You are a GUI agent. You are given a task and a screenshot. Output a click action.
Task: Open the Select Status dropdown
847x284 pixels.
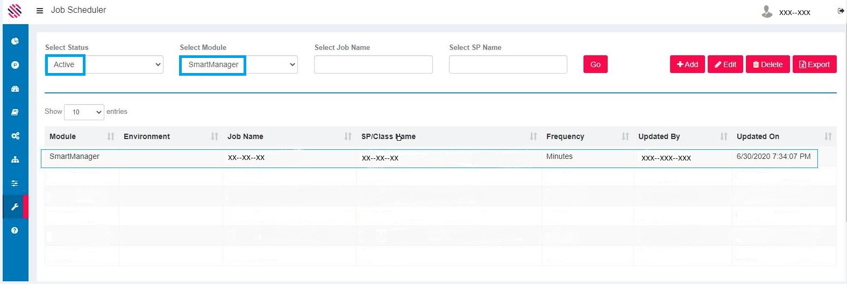pyautogui.click(x=104, y=64)
